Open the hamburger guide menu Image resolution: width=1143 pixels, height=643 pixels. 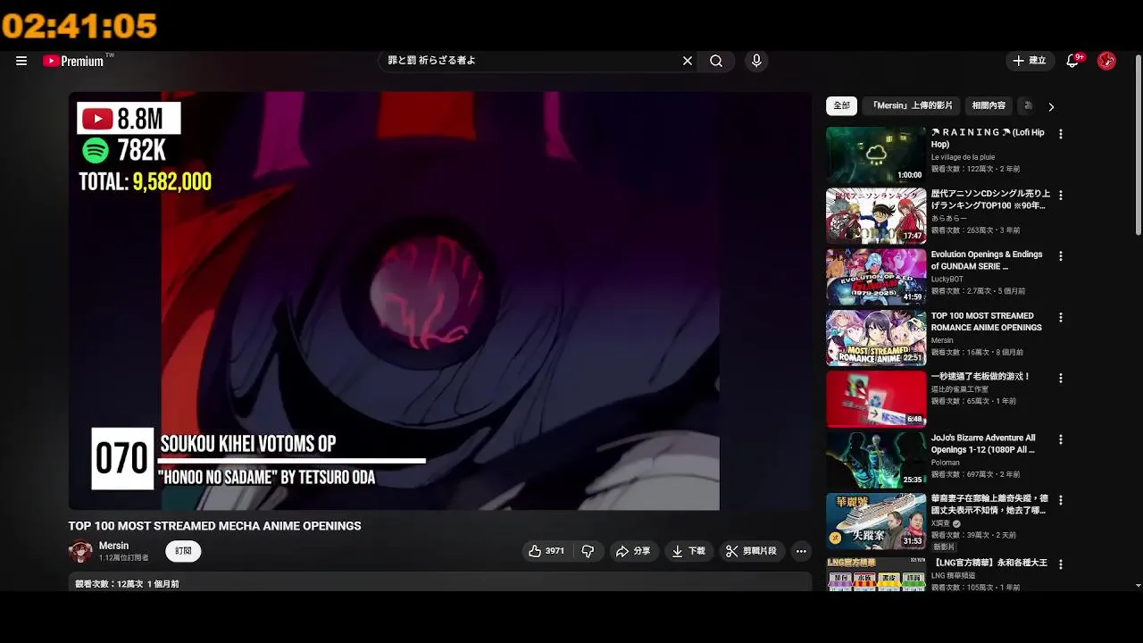tap(21, 61)
